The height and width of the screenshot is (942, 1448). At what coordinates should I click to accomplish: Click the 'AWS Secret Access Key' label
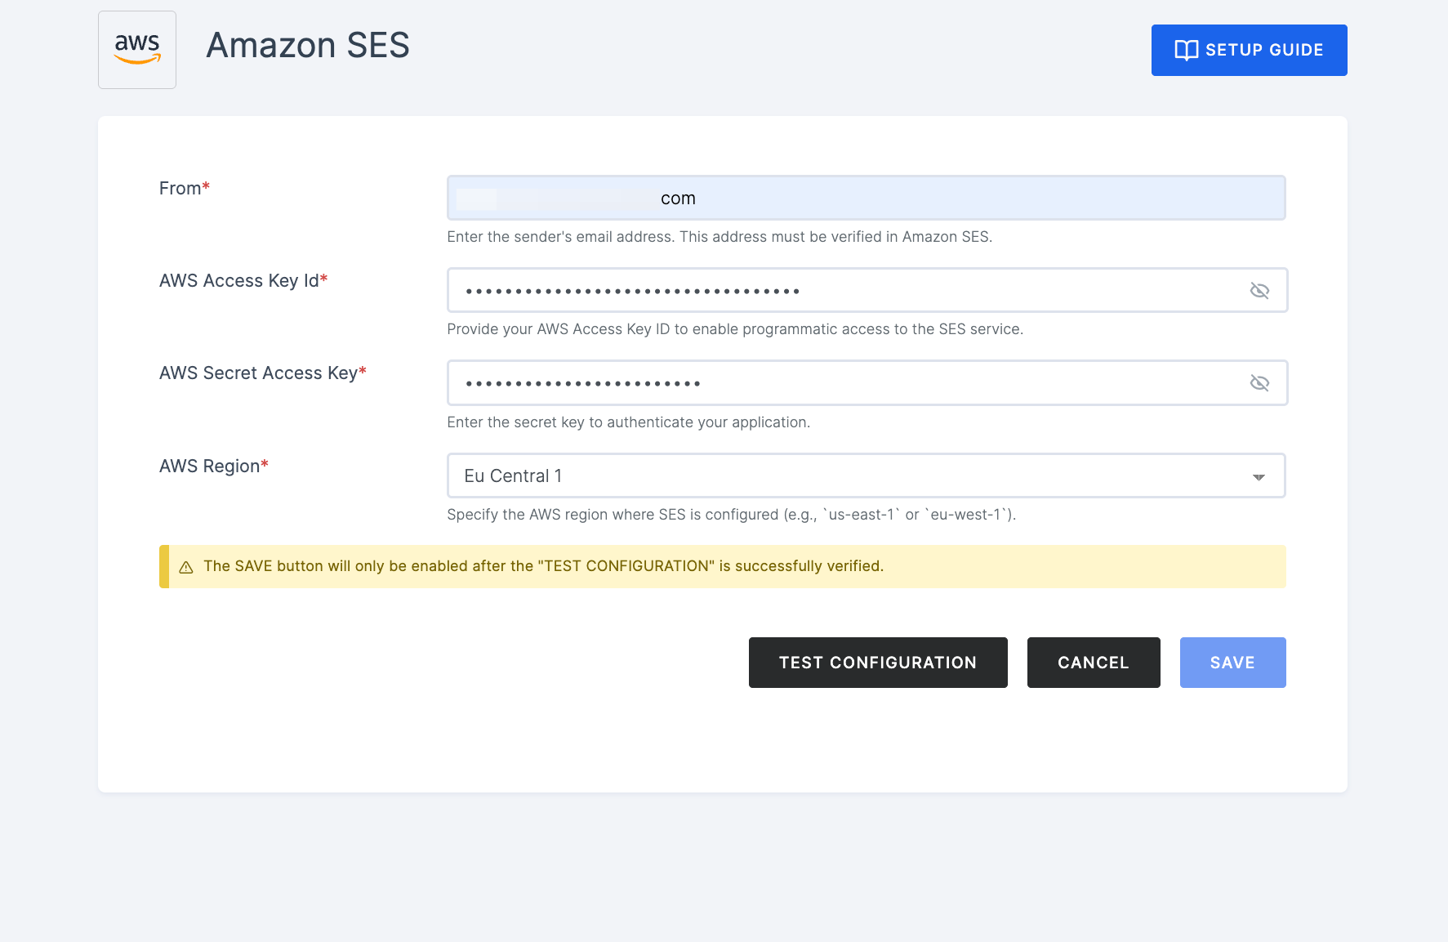click(x=263, y=373)
